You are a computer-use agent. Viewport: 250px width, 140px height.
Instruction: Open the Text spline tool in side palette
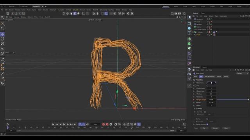point(189,33)
